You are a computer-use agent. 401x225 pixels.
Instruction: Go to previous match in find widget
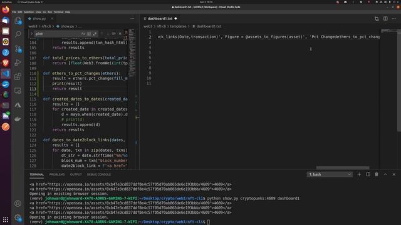(x=102, y=34)
